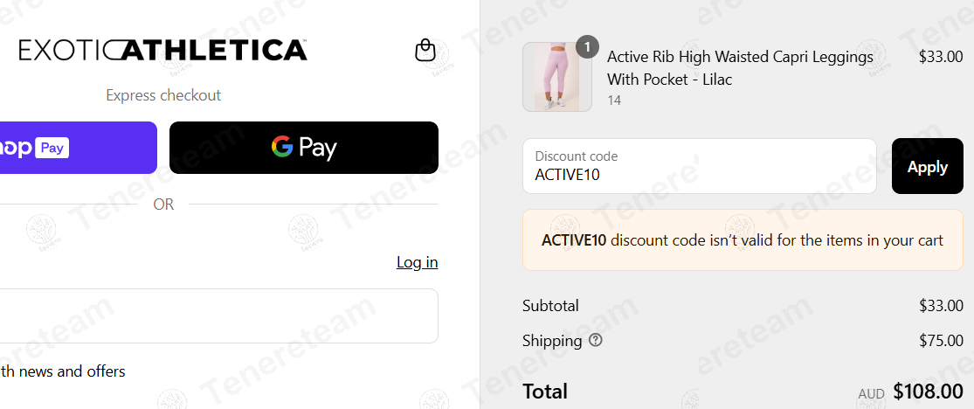The height and width of the screenshot is (409, 974).
Task: Toggle the news and offers opt-in label
Action: click(63, 371)
